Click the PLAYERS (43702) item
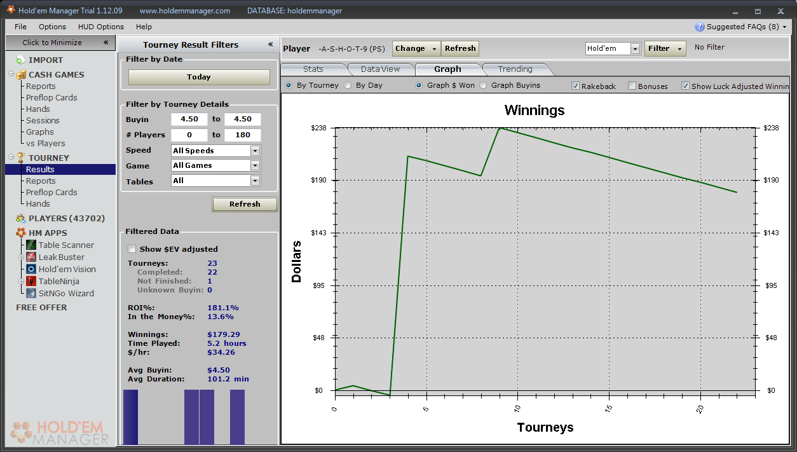Screen dimensions: 797x452 (x=67, y=218)
